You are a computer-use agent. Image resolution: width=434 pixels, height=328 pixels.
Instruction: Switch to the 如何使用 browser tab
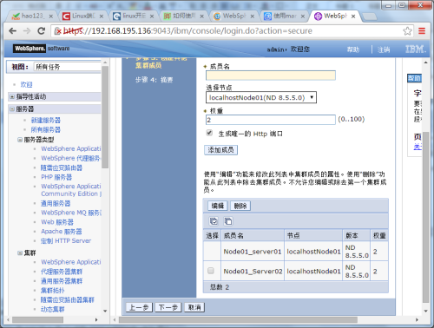point(183,16)
